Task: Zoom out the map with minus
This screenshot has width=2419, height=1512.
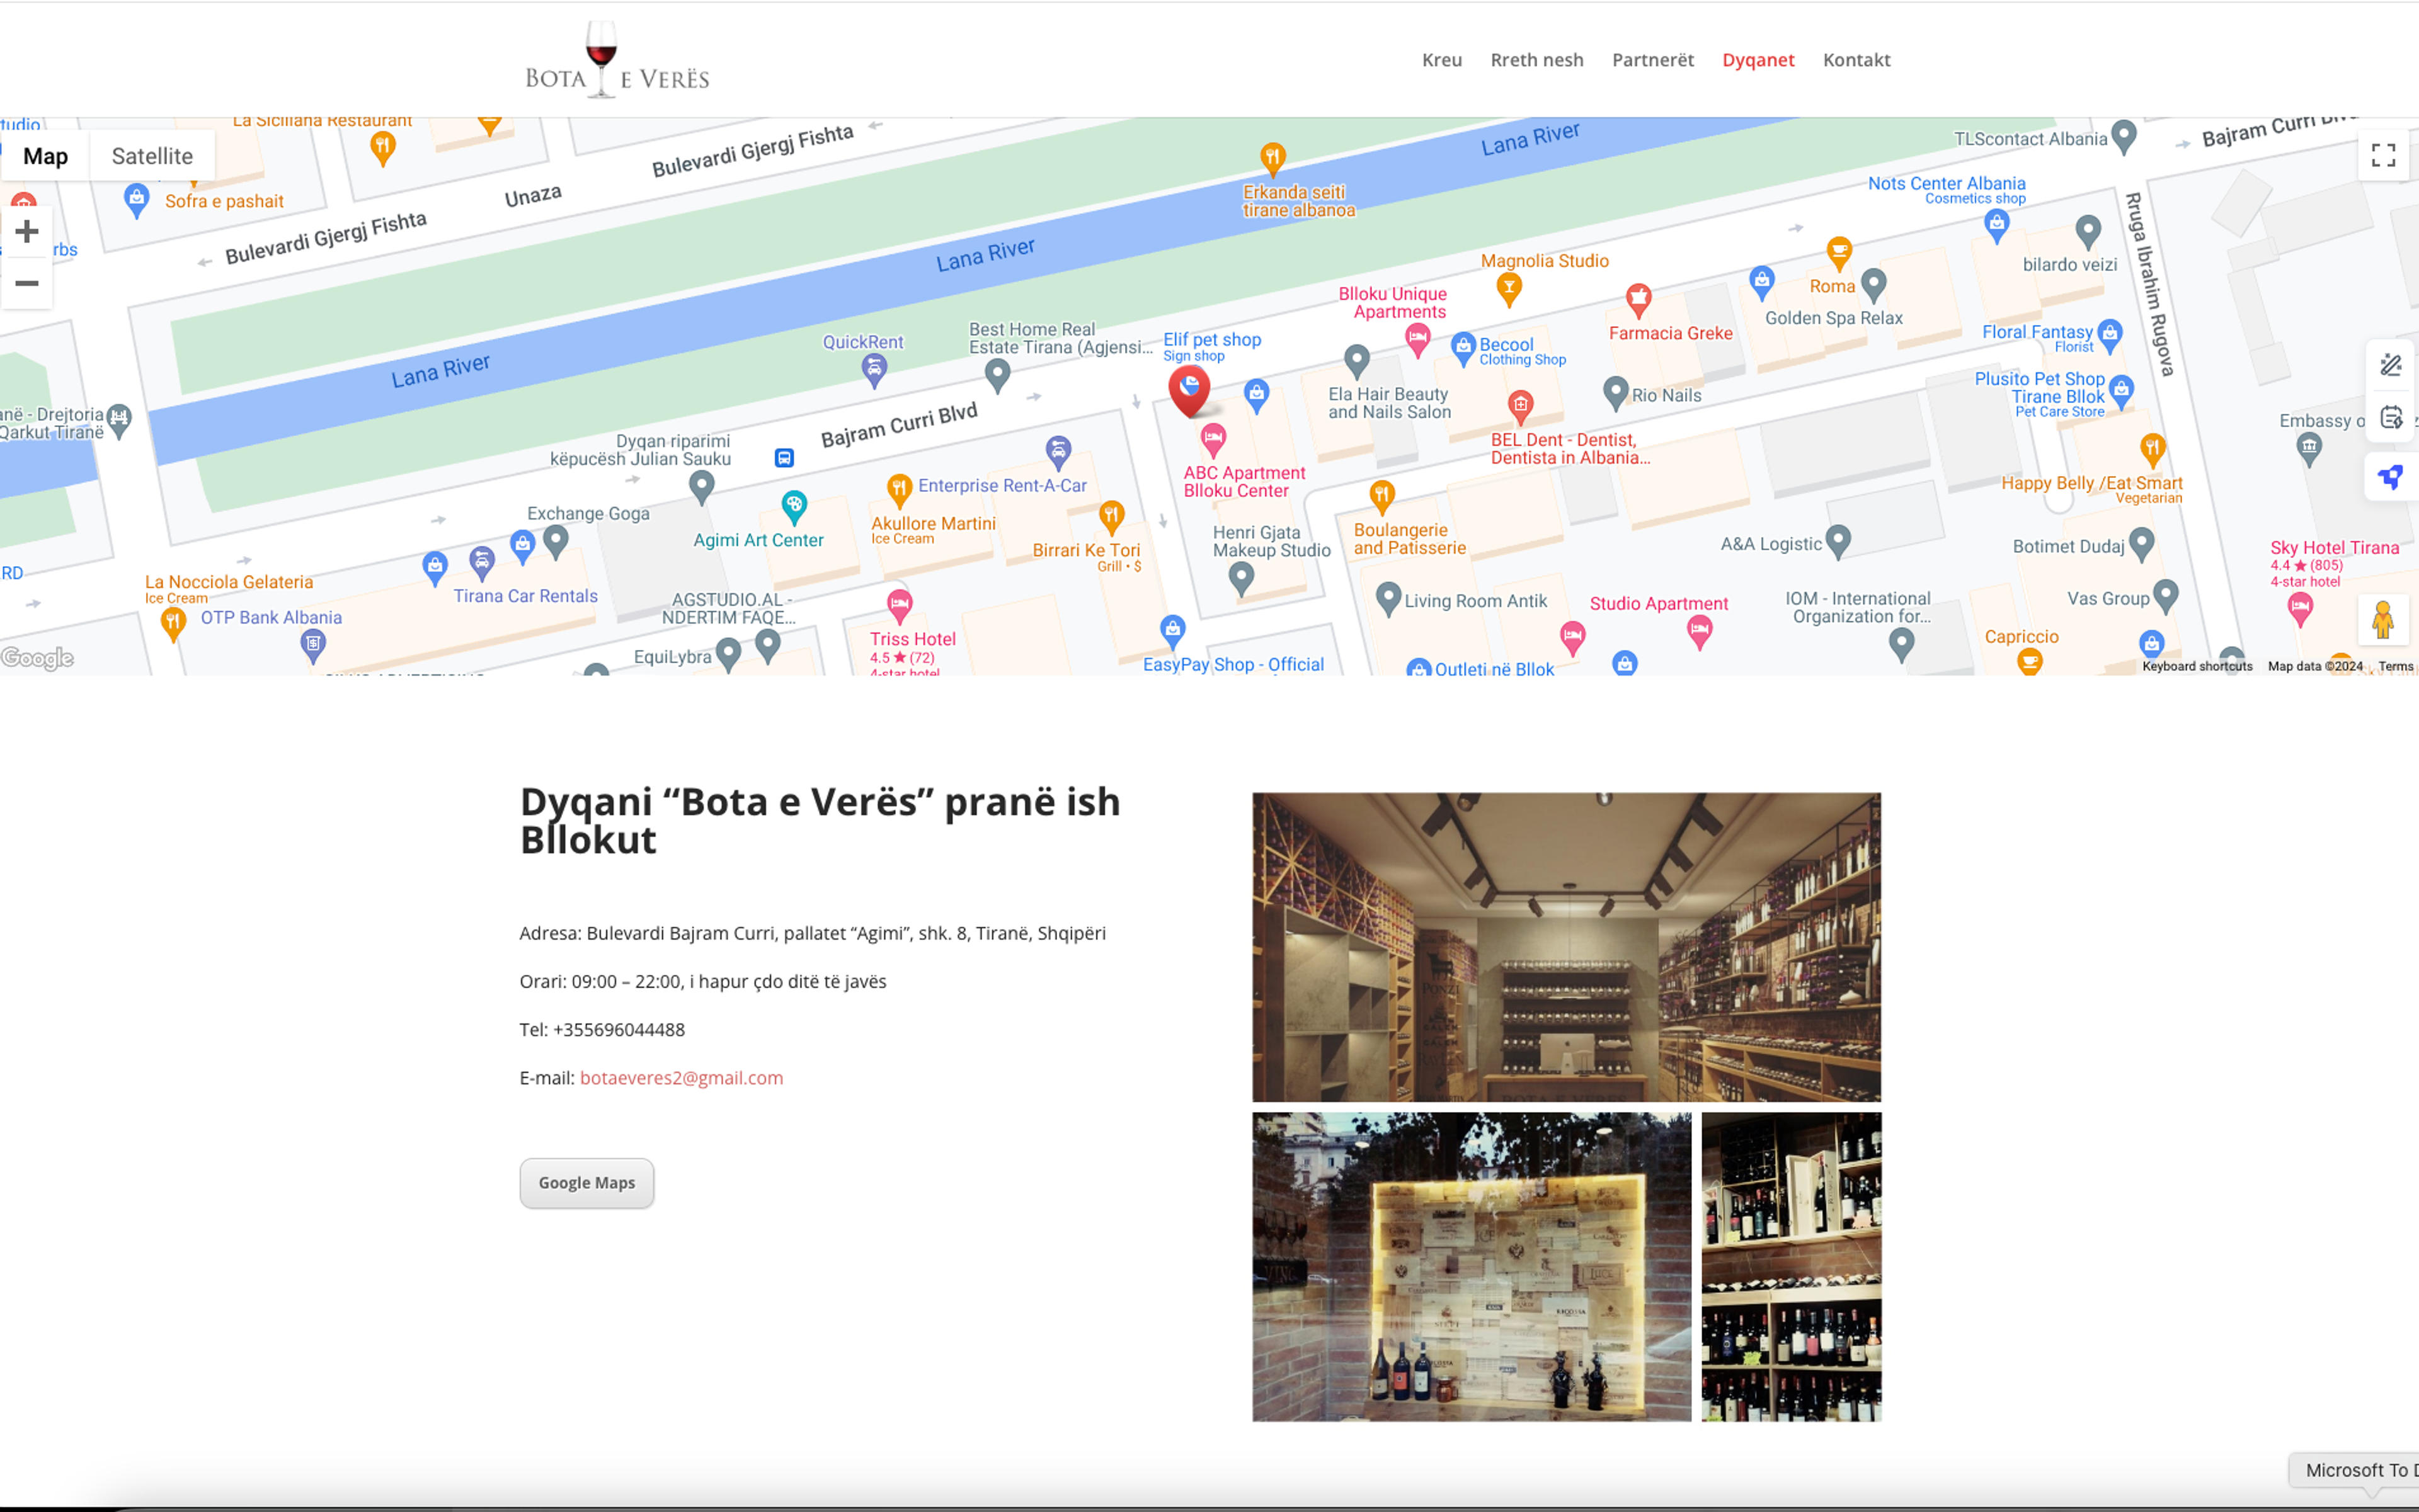Action: tap(27, 283)
